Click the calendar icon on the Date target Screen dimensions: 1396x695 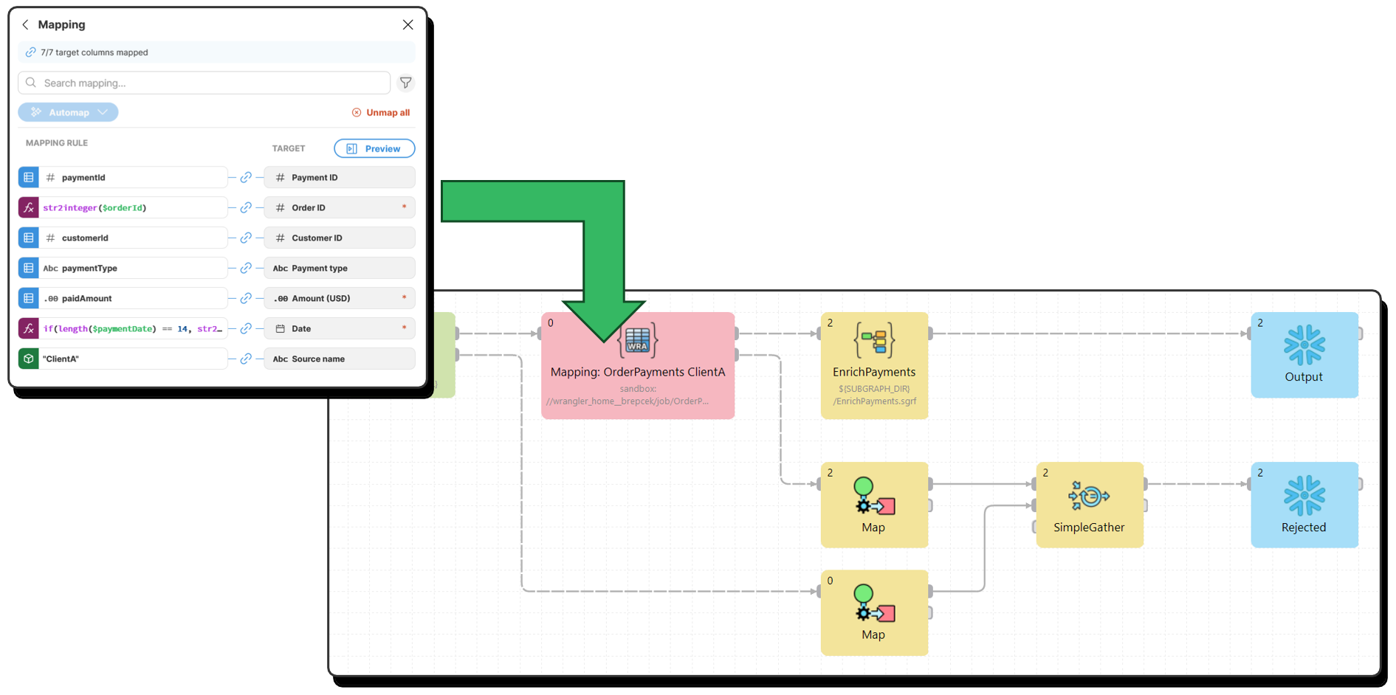click(x=280, y=328)
